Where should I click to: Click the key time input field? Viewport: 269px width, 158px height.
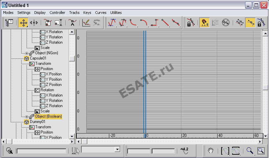click(138, 151)
